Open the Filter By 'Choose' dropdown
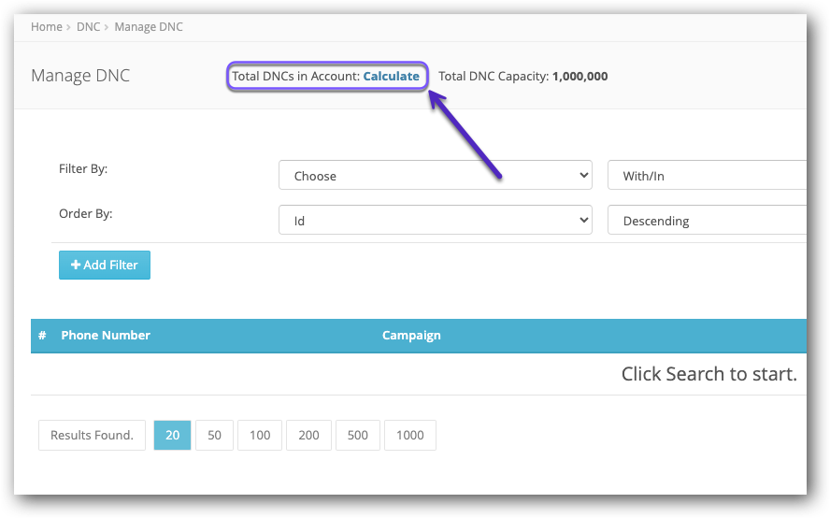830x518 pixels. point(435,176)
